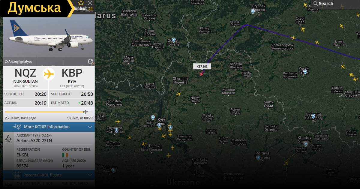Open aircraft photo in external link
The width and height of the screenshot is (360, 189).
[x=90, y=61]
